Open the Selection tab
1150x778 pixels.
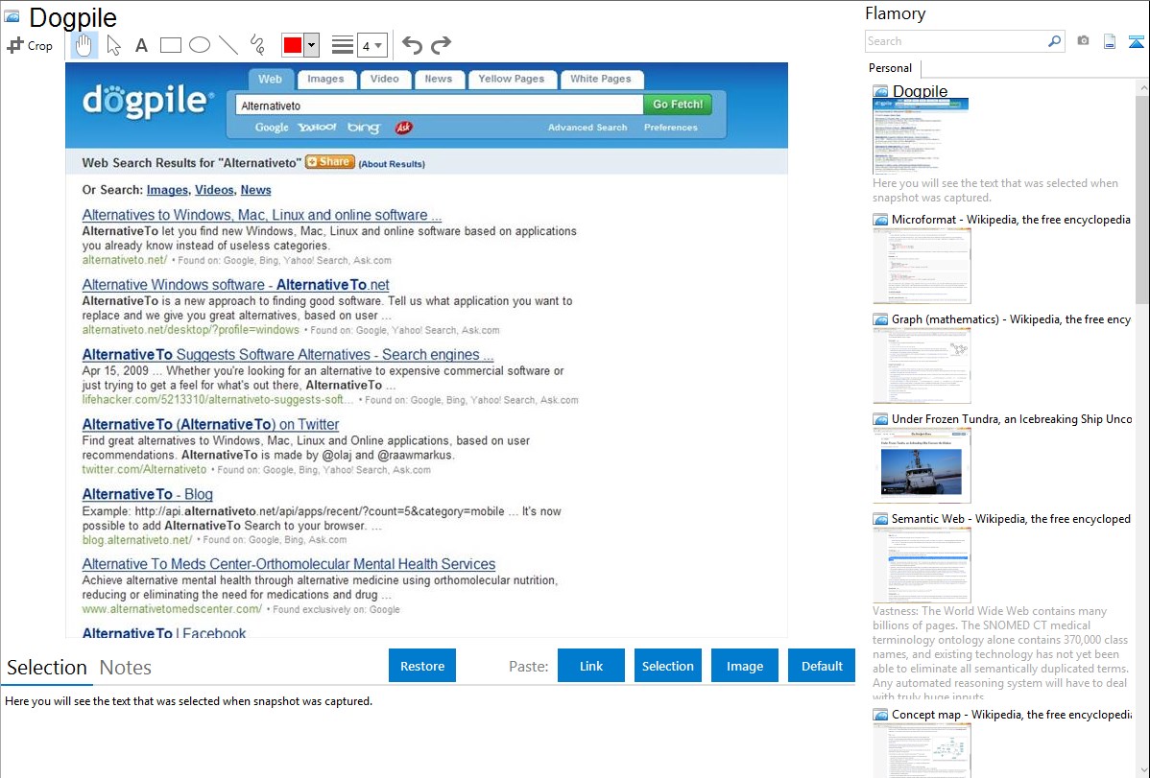click(x=47, y=668)
